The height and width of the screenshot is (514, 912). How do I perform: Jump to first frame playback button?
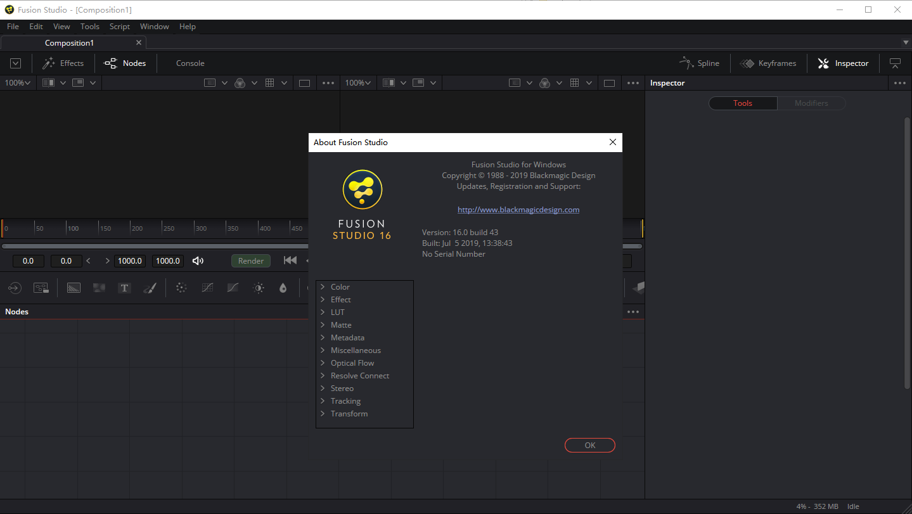290,260
